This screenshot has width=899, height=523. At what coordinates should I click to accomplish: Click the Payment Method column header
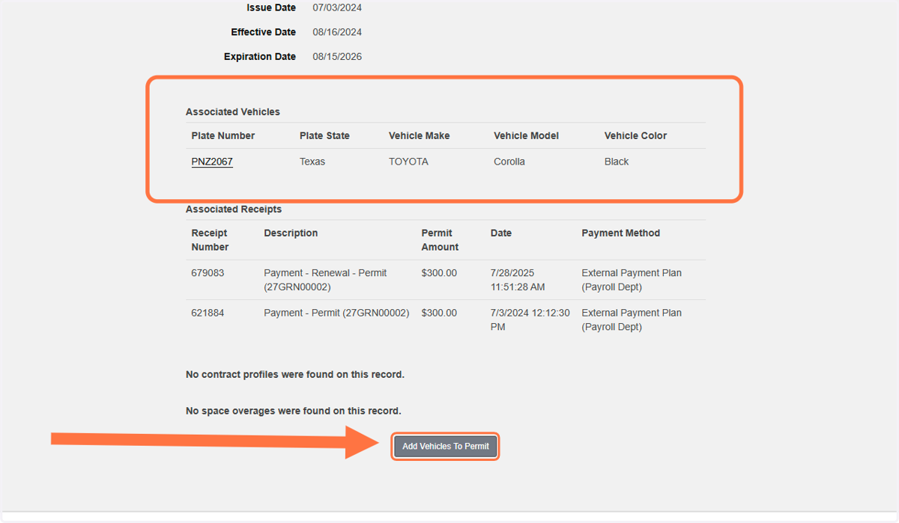(x=621, y=233)
